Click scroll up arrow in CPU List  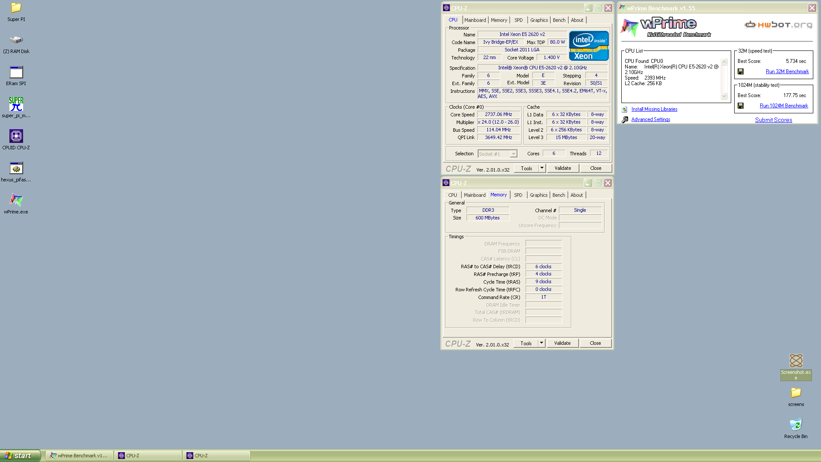(724, 62)
